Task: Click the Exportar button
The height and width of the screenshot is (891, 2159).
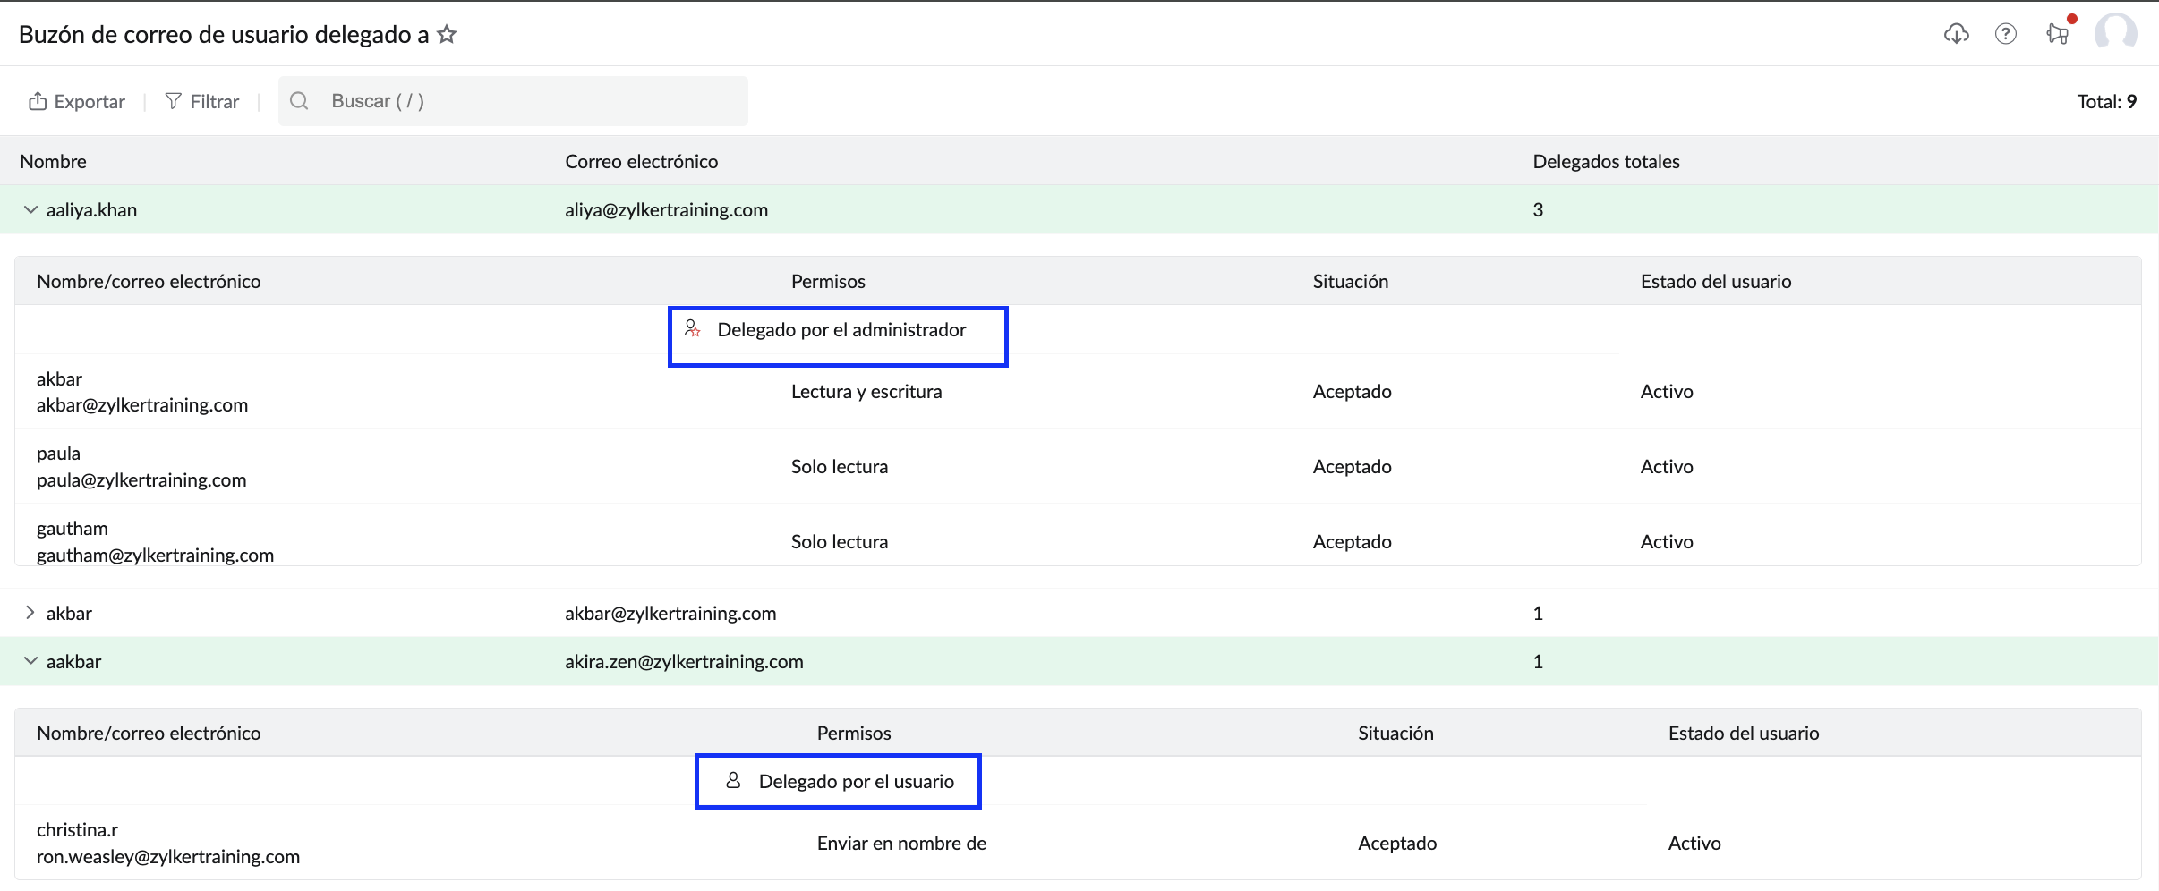Action: [77, 101]
